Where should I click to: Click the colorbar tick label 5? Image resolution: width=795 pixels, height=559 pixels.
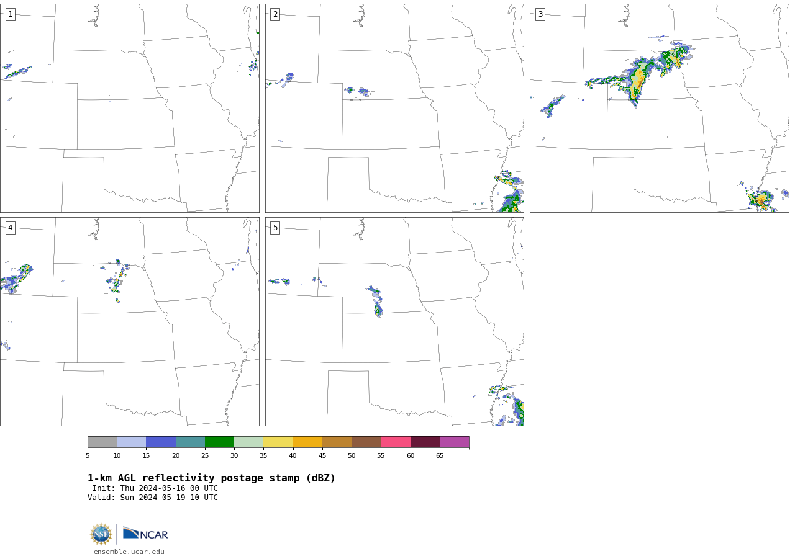[x=88, y=456]
